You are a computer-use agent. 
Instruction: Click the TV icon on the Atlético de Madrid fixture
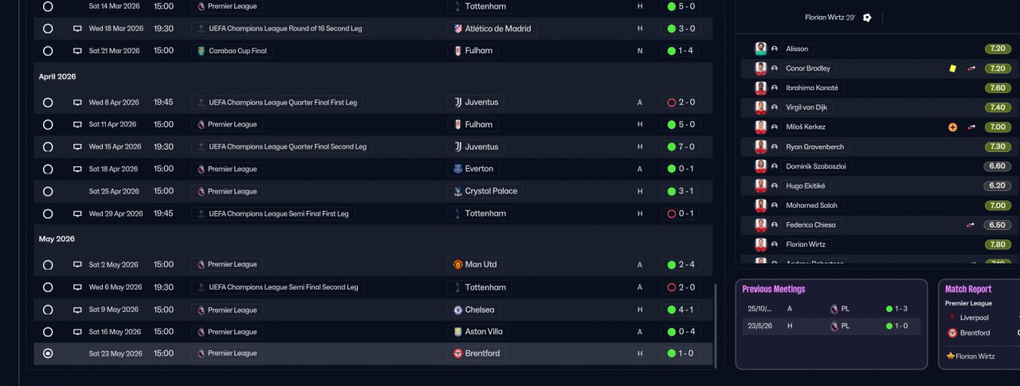77,29
